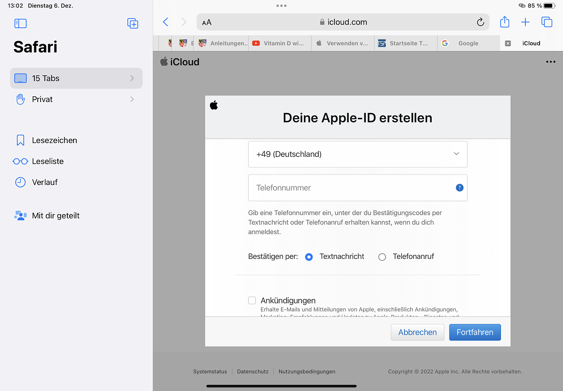
Task: Tap the icloud.com address bar
Action: click(x=343, y=22)
